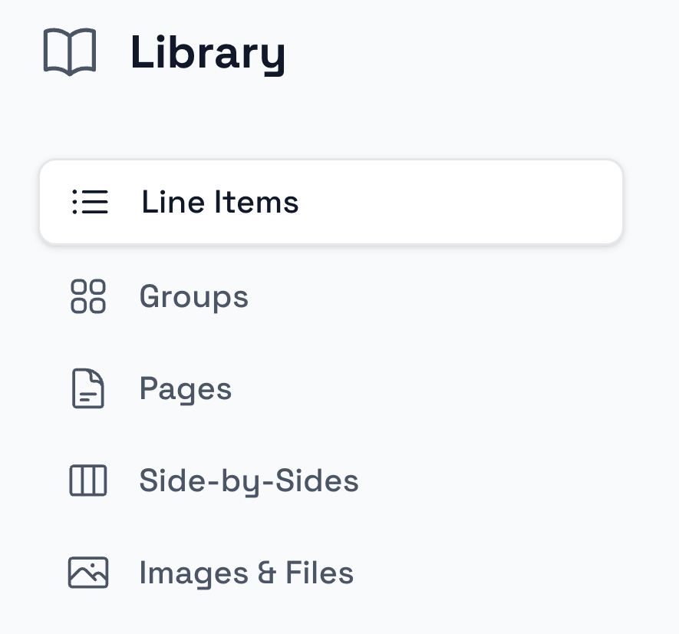Select the highlighted Line Items tab
This screenshot has width=679, height=634.
point(330,202)
